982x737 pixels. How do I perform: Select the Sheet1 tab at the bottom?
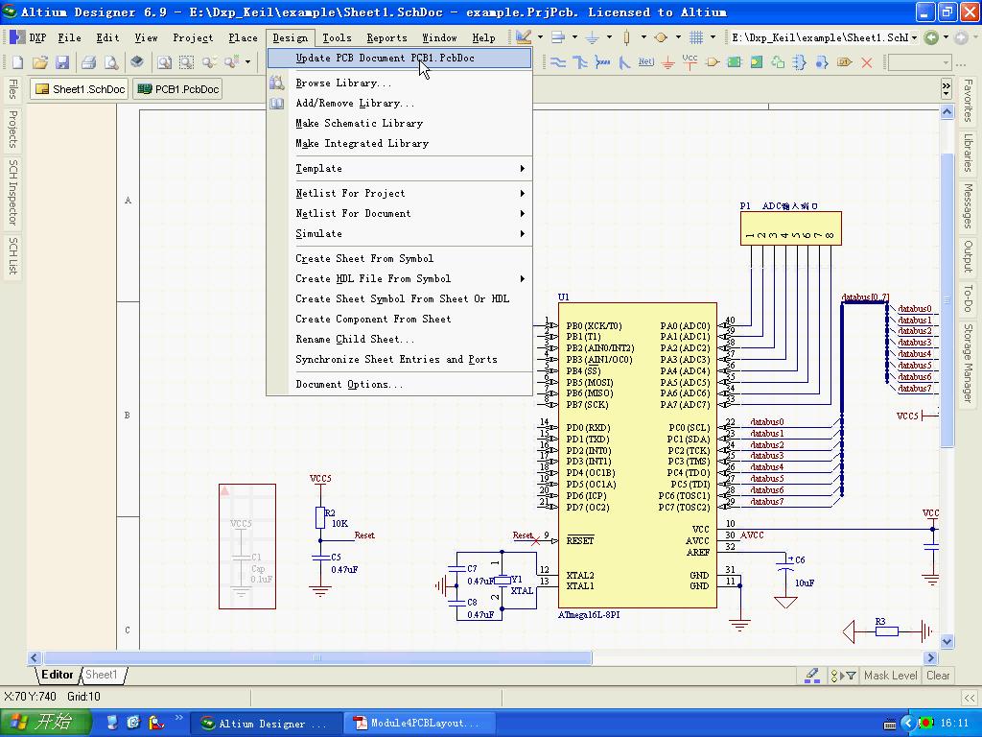[101, 675]
